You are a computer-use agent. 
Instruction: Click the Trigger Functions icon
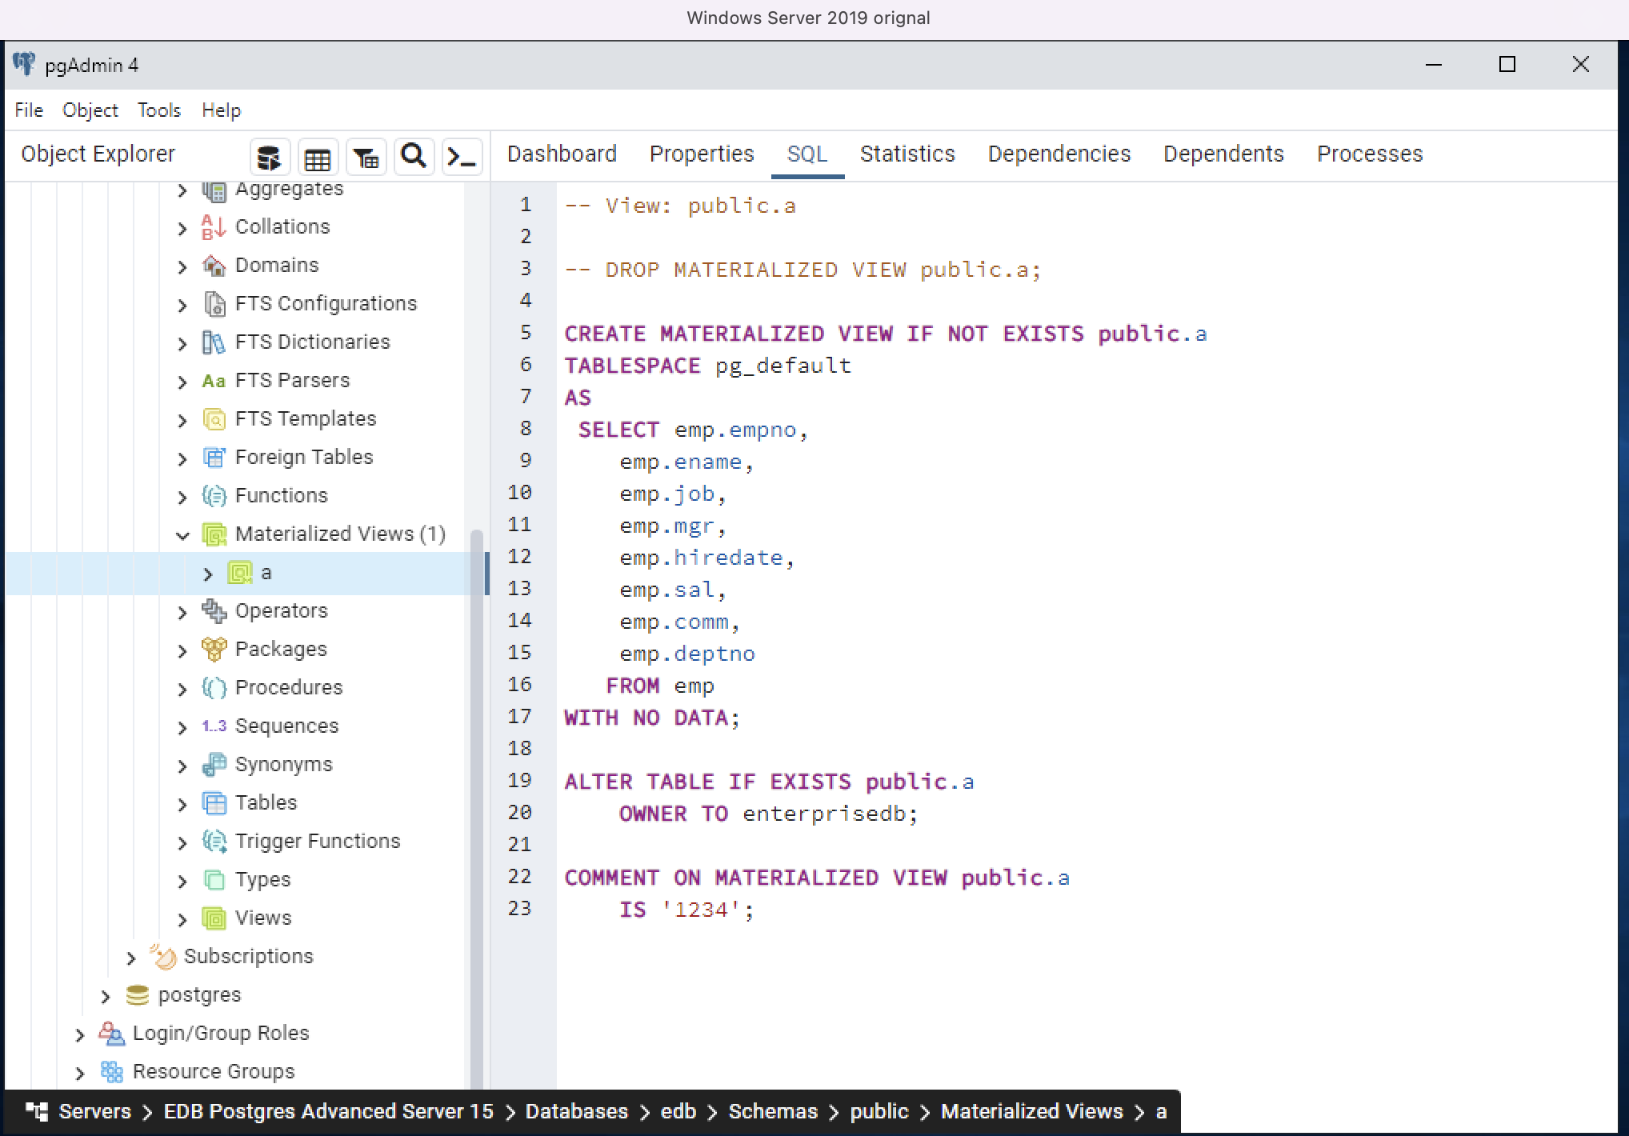pos(214,842)
